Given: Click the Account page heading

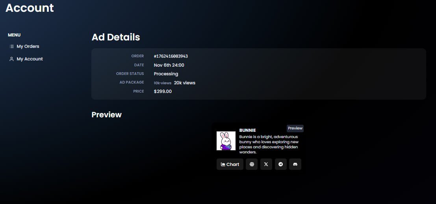Looking at the screenshot, I should tap(30, 8).
